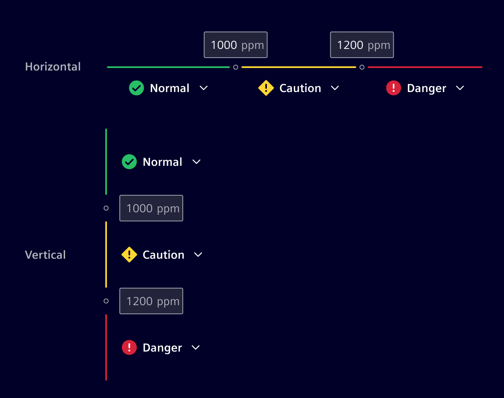Click the Normal status label on vertical scale
The image size is (504, 398).
coord(162,162)
